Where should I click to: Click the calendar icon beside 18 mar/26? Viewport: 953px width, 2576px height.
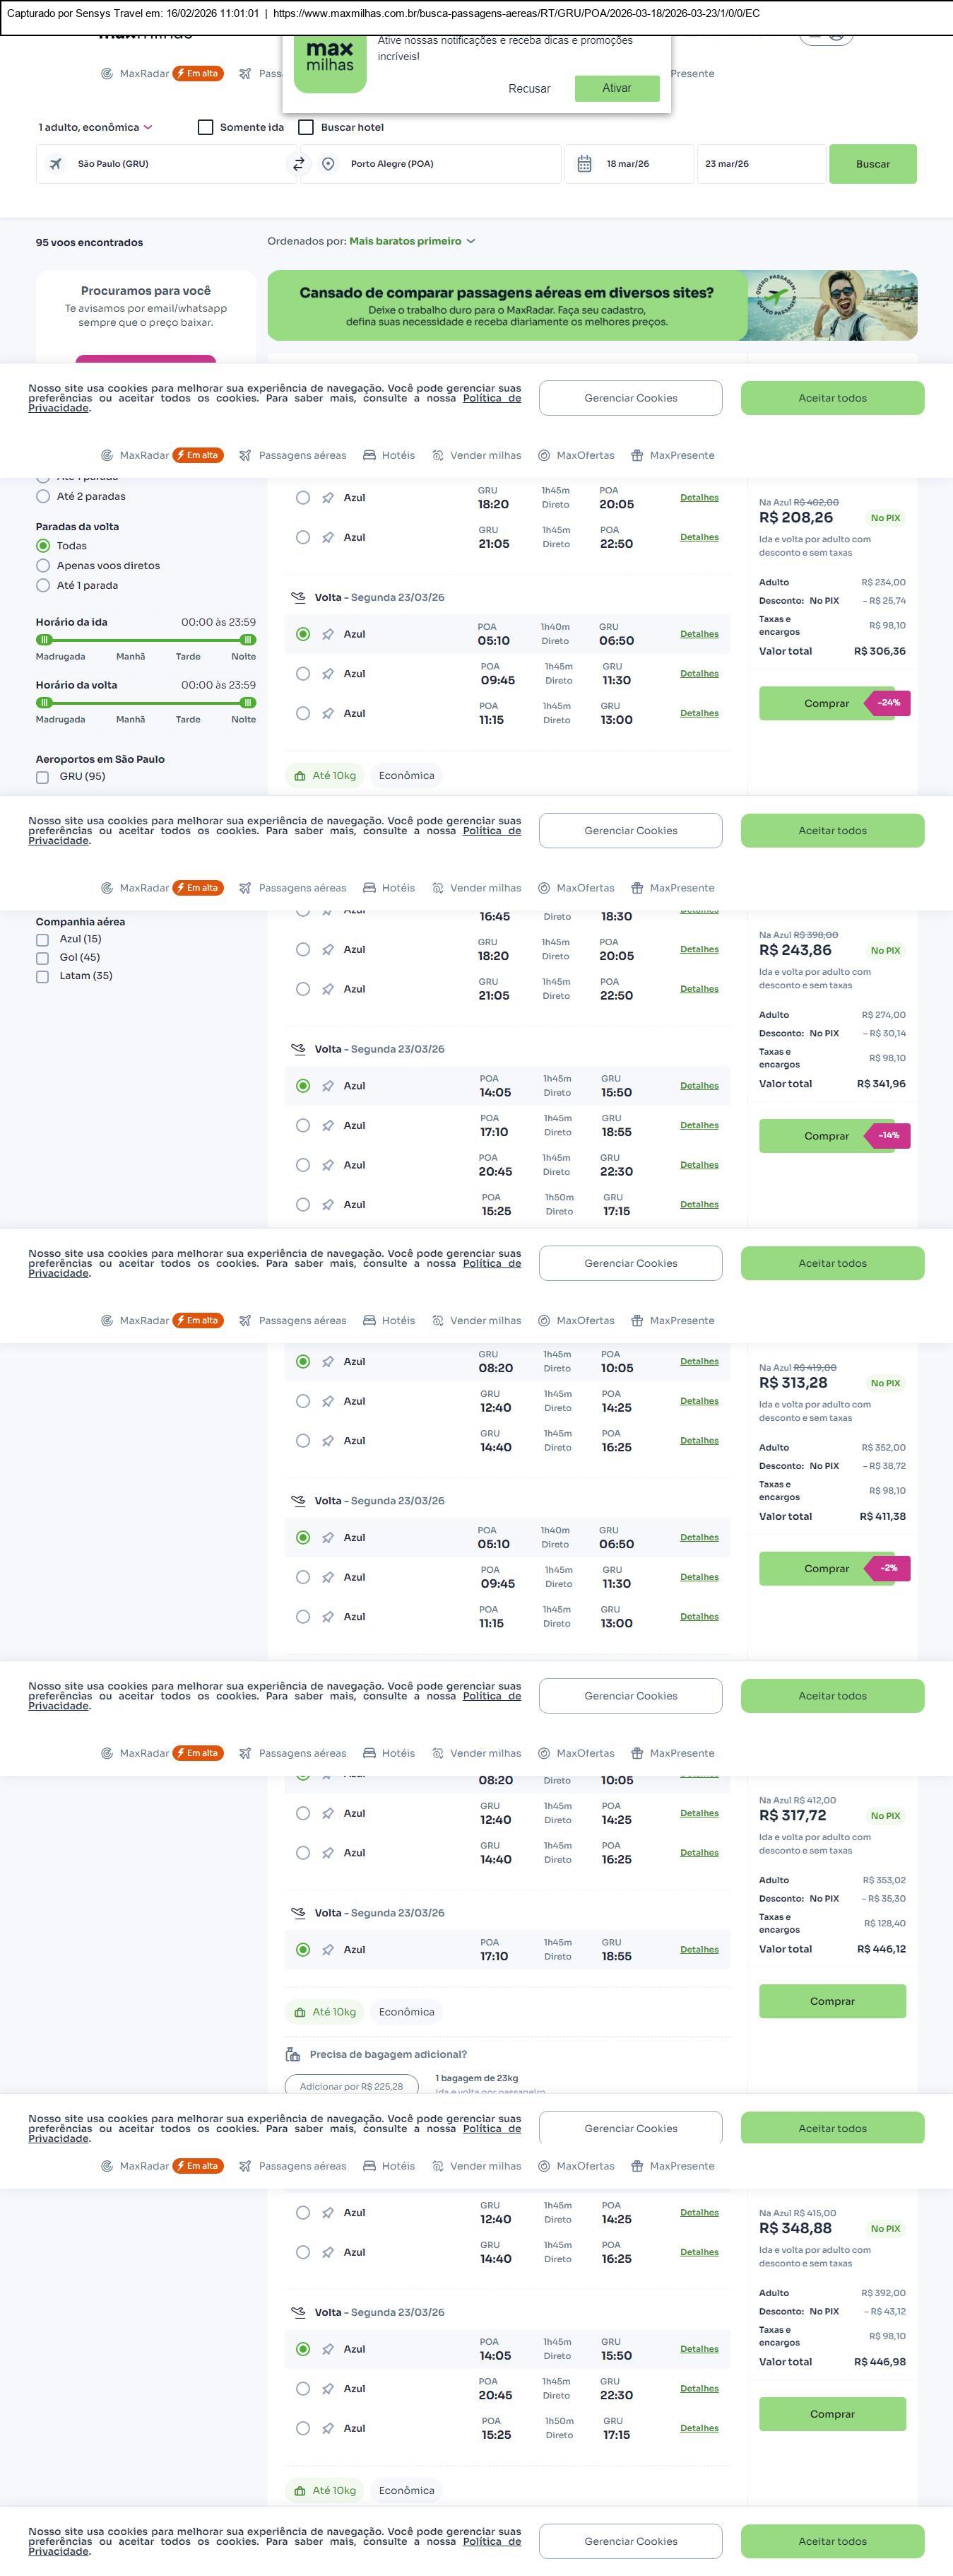coord(584,164)
